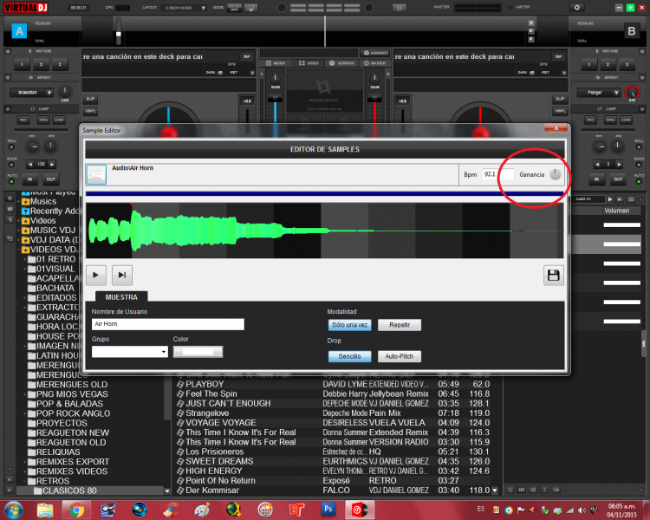This screenshot has width=650, height=520.
Task: Open the Windows Start button
Action: tap(14, 510)
